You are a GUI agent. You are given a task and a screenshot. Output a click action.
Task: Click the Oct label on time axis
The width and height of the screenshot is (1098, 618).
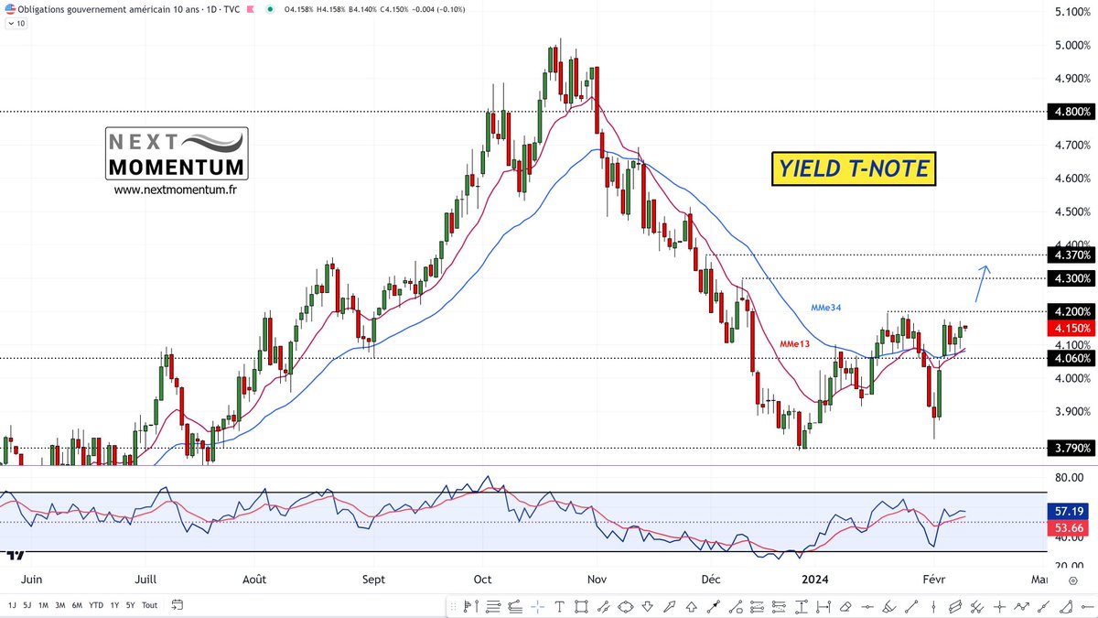484,579
